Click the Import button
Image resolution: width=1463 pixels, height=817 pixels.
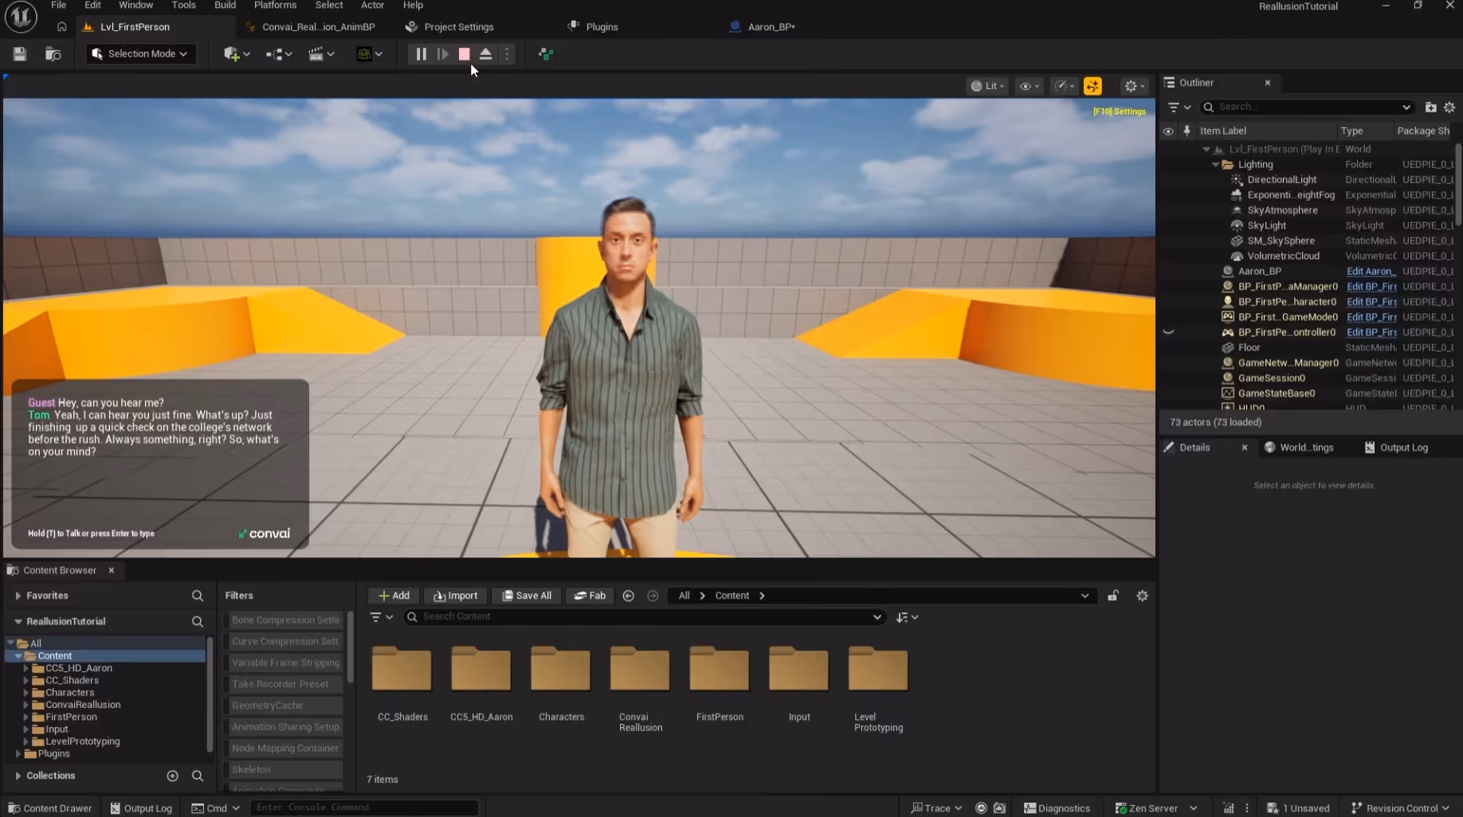455,596
